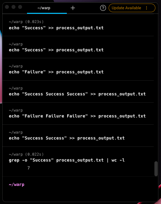Click the Update Available button
The image size is (161, 204).
click(x=132, y=8)
